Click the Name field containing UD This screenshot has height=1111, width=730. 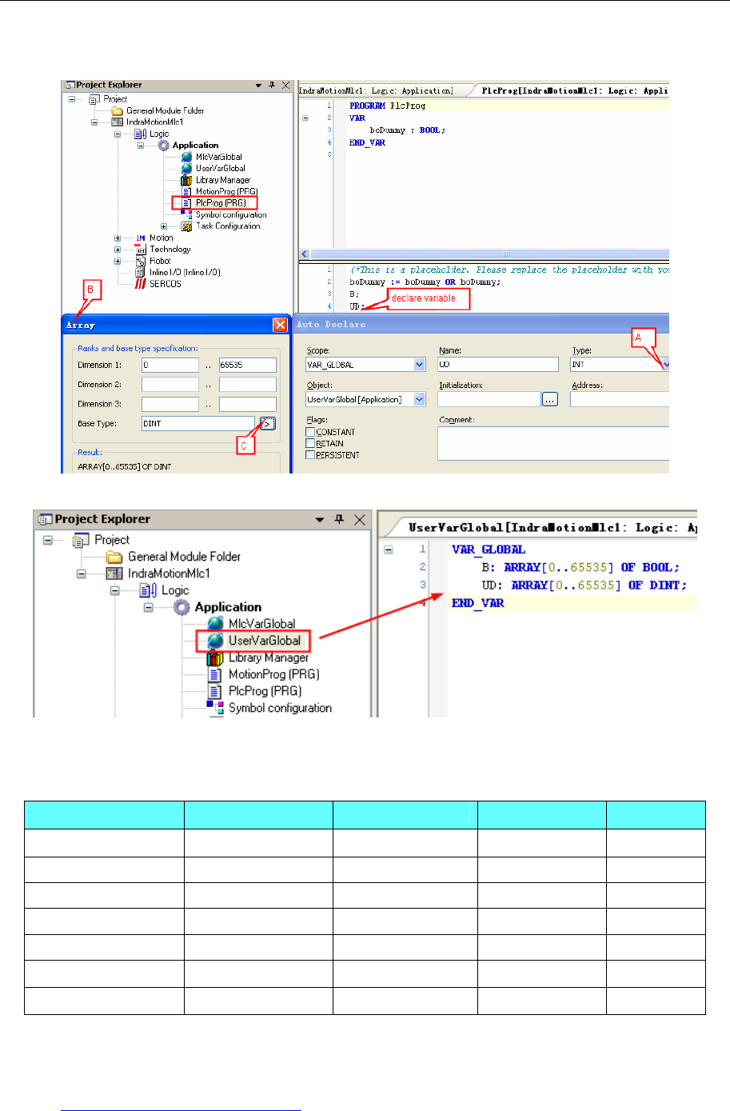[498, 365]
